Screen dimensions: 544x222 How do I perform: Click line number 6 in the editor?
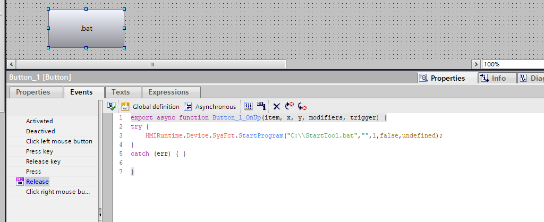(121, 163)
